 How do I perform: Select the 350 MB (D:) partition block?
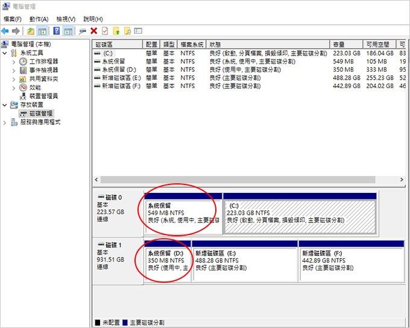(168, 261)
